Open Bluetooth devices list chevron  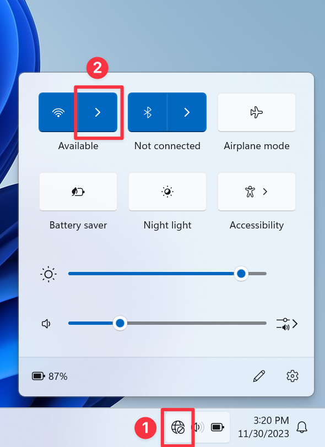[x=187, y=112]
